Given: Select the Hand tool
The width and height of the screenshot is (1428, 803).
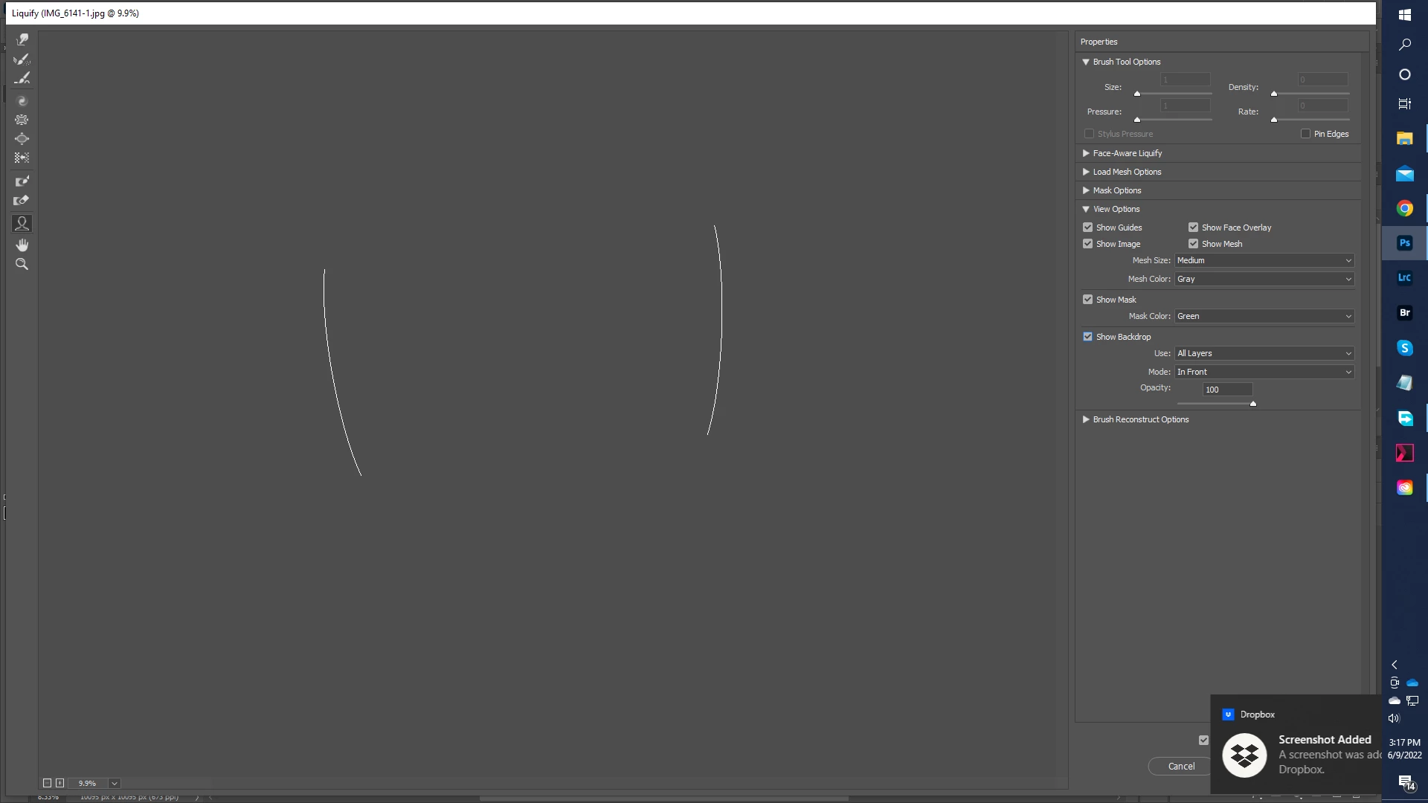Looking at the screenshot, I should (x=22, y=245).
